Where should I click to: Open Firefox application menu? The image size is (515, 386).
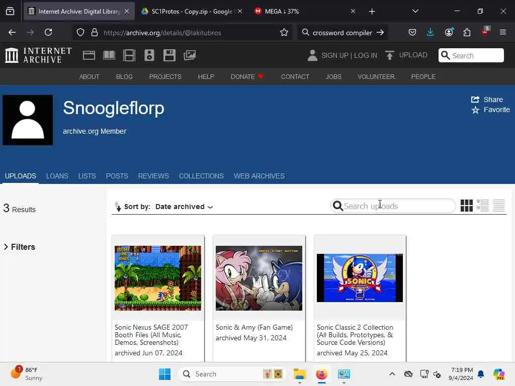coord(503,33)
